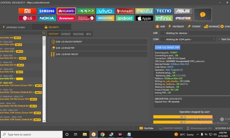Open the META sub-tab

[88, 34]
